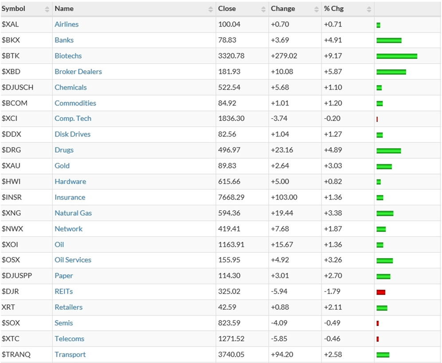Click the Biotechs green percentage bar
Viewport: 442px width, 363px height.
click(x=397, y=56)
